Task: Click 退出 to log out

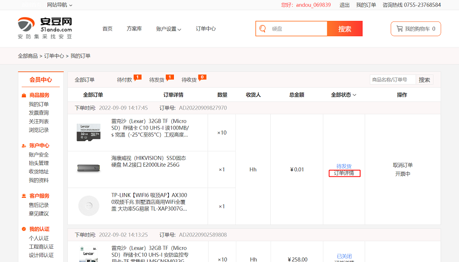Action: pos(344,5)
